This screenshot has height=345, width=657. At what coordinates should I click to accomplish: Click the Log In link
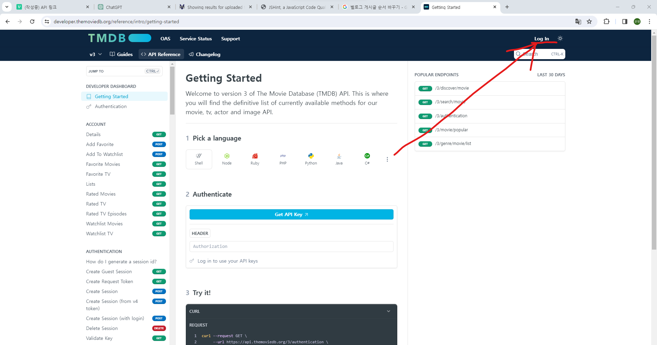[542, 39]
